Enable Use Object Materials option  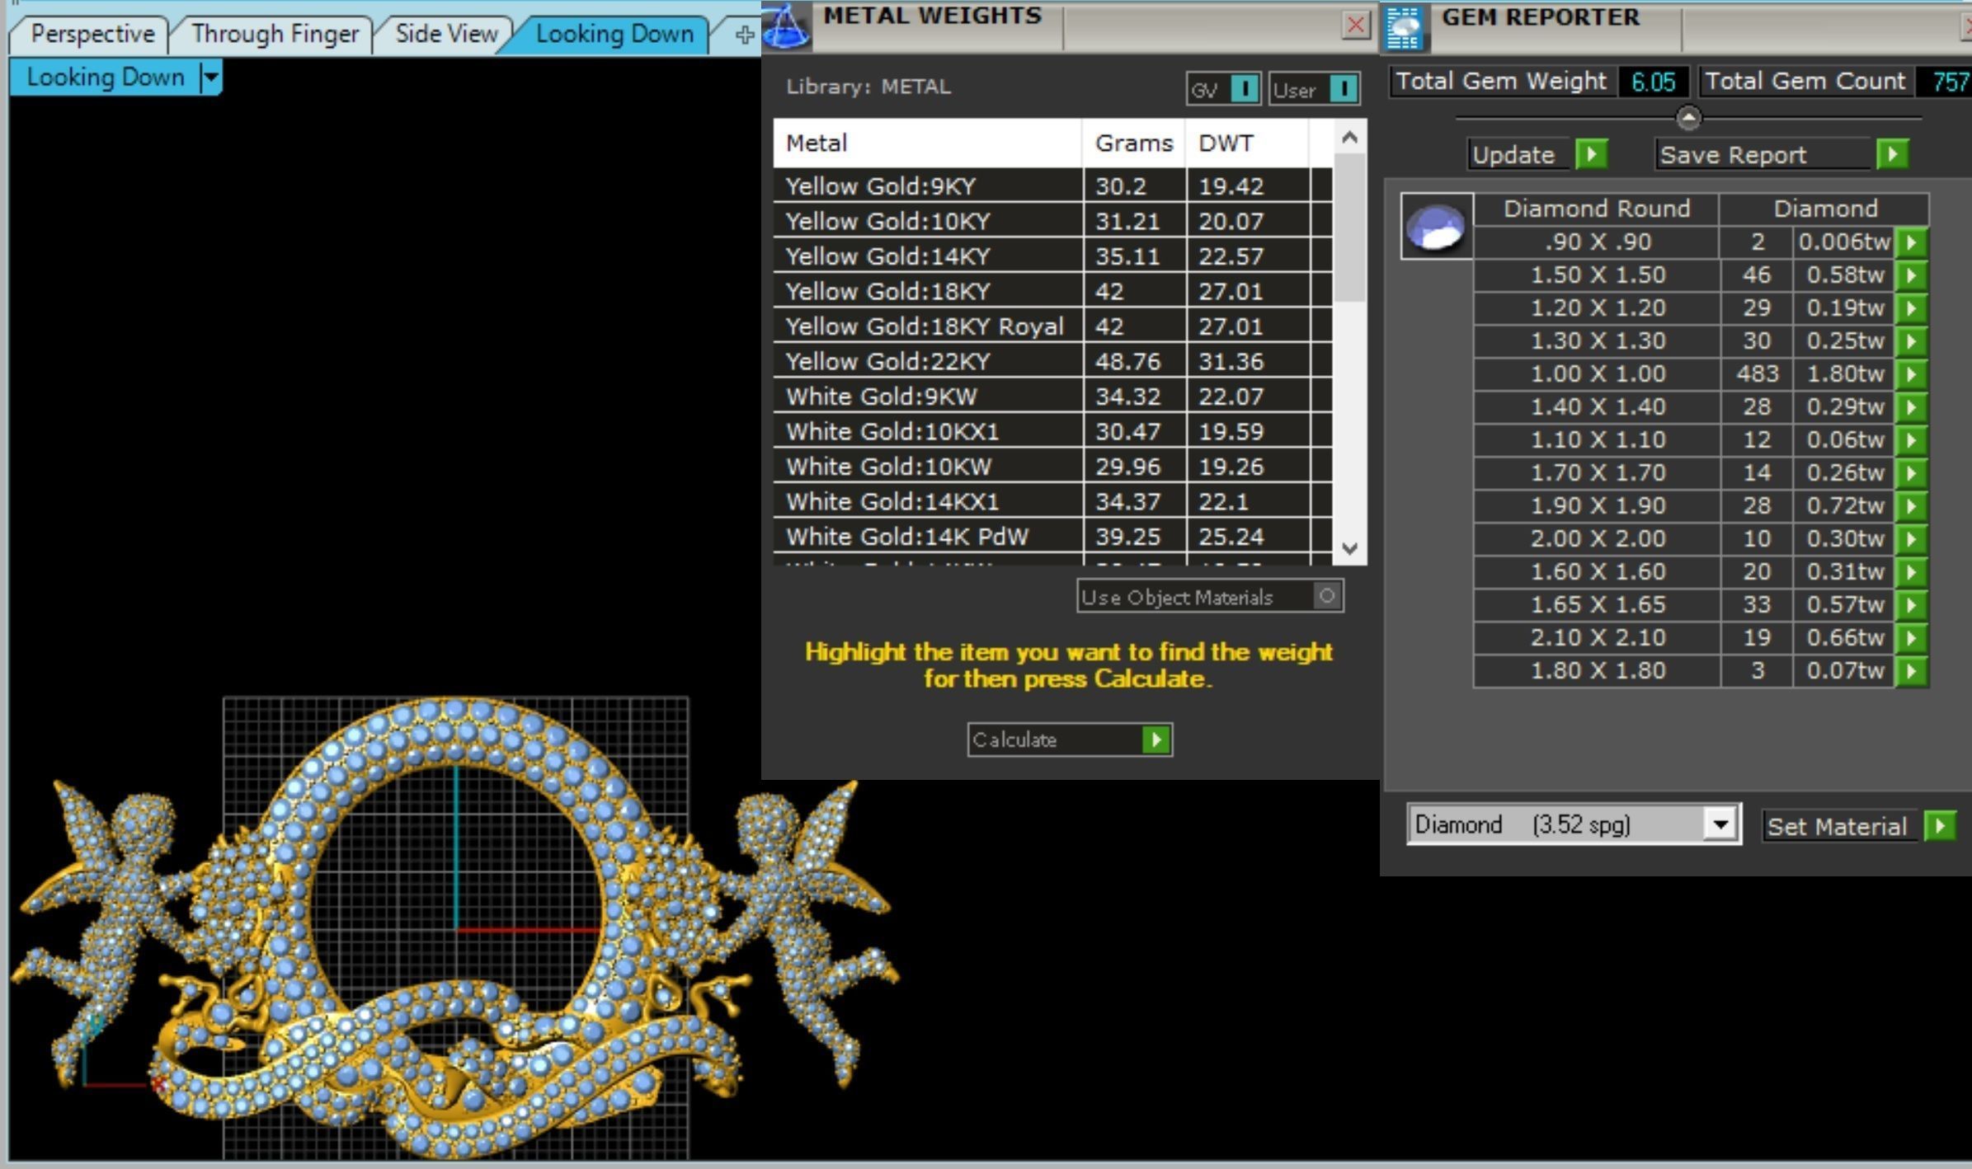1326,595
